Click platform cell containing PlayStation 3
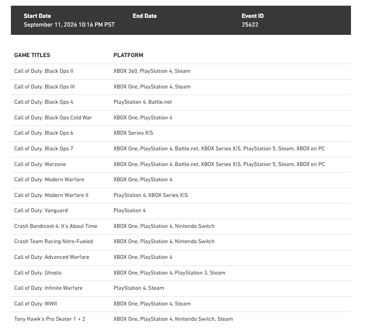The height and width of the screenshot is (329, 368). 170,273
